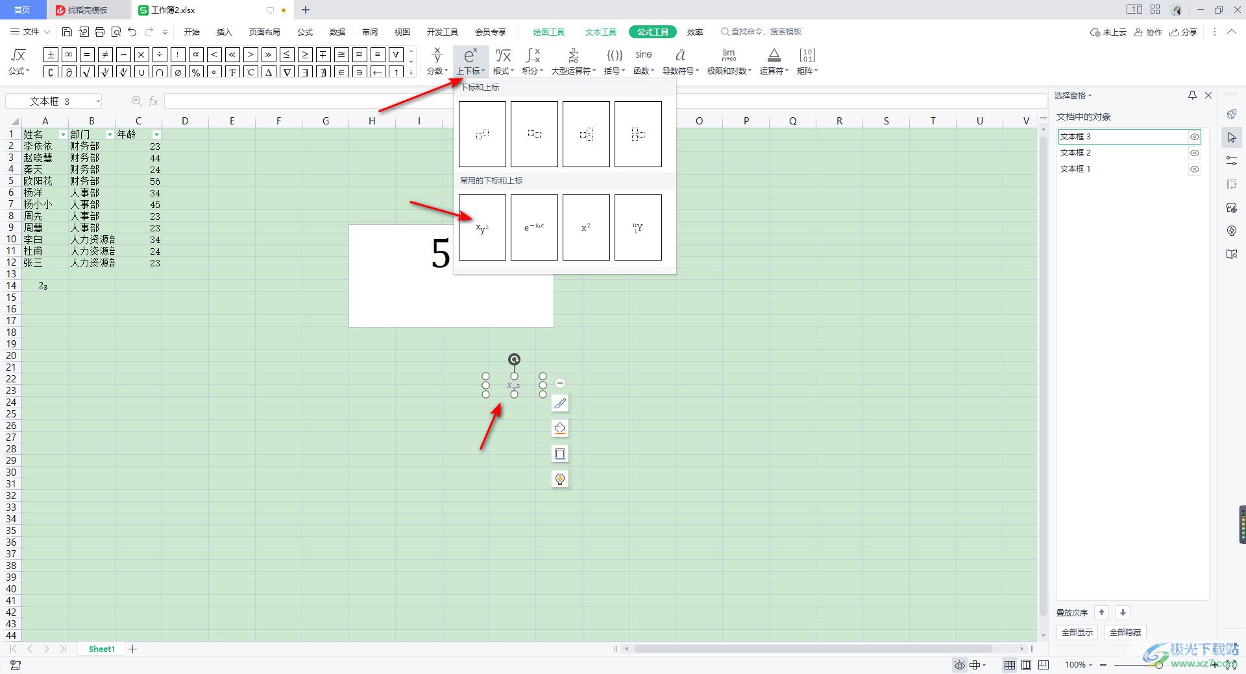Viewport: 1246px width, 674px height.
Task: Open the 年龄 column filter dropdown
Action: [x=156, y=135]
